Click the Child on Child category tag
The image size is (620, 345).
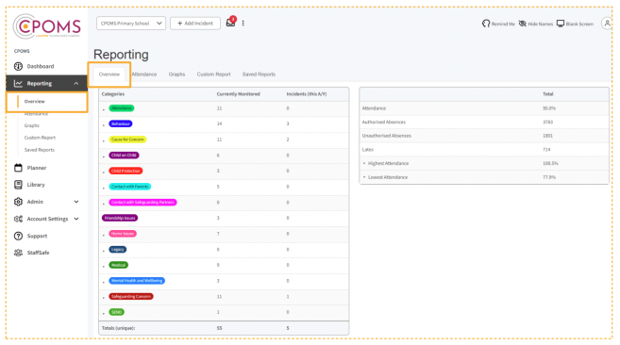click(124, 156)
